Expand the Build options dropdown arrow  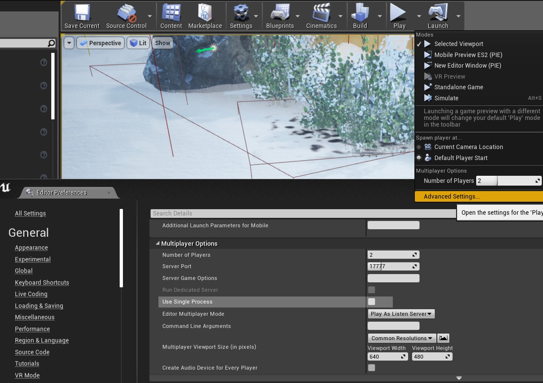[379, 16]
